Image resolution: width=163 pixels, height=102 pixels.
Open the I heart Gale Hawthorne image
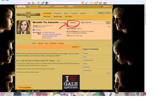pyautogui.click(x=71, y=82)
